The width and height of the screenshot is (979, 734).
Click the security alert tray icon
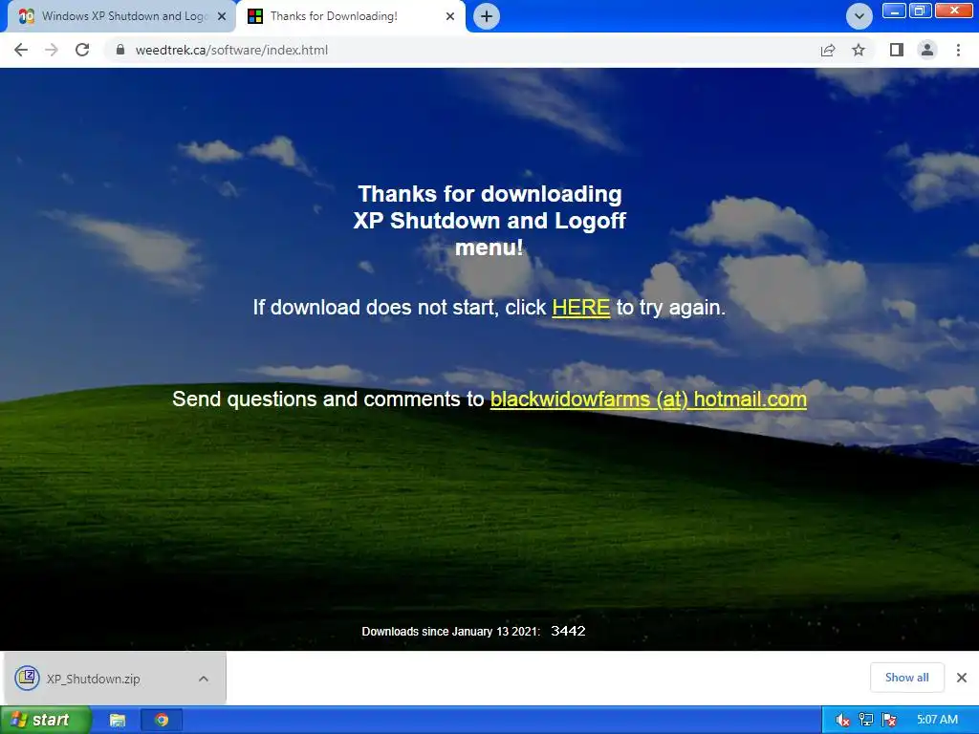click(x=889, y=720)
